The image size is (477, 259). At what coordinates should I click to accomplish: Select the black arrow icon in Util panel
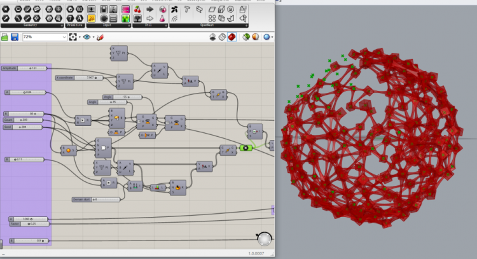coord(149,9)
